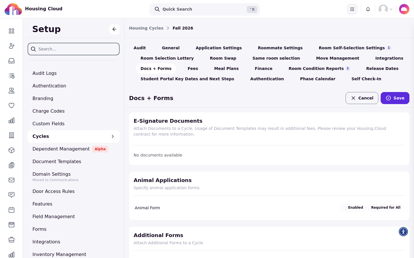Select the Release Dates tab
Viewport: 414px width, 258px height.
tap(382, 69)
